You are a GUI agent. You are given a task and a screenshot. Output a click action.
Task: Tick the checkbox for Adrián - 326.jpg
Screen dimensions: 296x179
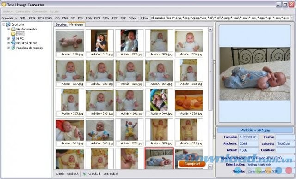click(178, 54)
